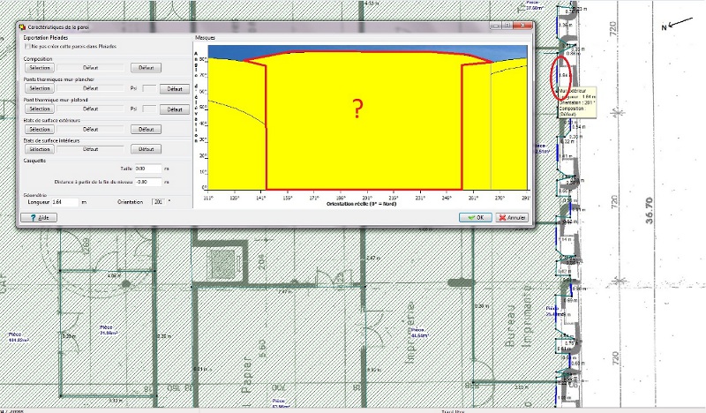This screenshot has height=413, width=706.
Task: Click the North arrow indicator on the plan
Action: click(x=677, y=24)
